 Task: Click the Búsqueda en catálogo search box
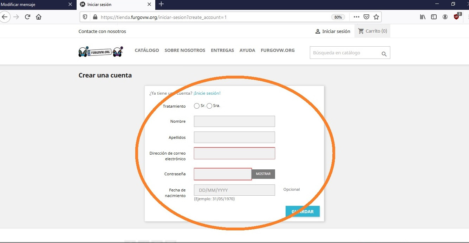tap(350, 53)
